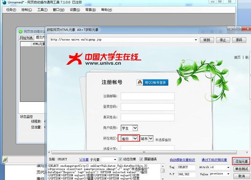Toggle the 屏蔽错误 checkbox
Screen dimensions: 251x180
[141, 159]
